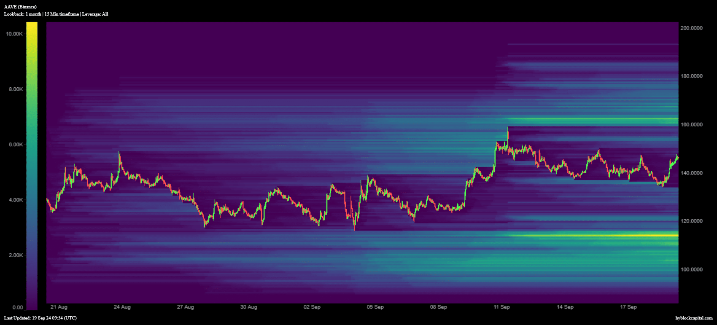This screenshot has width=717, height=325.
Task: Click the 180.0000 price axis label
Action: tap(692, 76)
